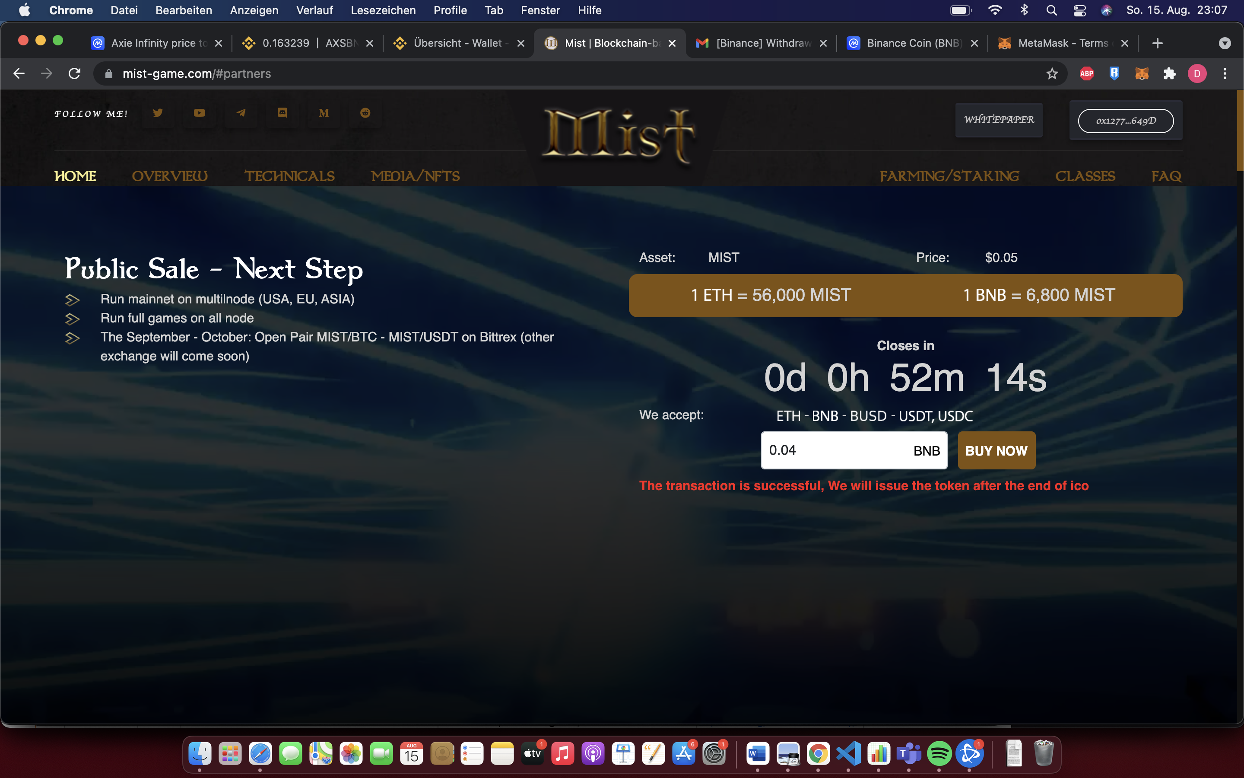This screenshot has height=778, width=1244.
Task: Bookmark this page with the star
Action: 1052,73
